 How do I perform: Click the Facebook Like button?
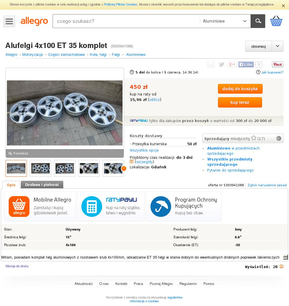pyautogui.click(x=246, y=64)
